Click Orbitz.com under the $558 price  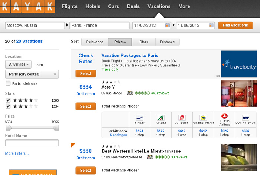(x=85, y=158)
